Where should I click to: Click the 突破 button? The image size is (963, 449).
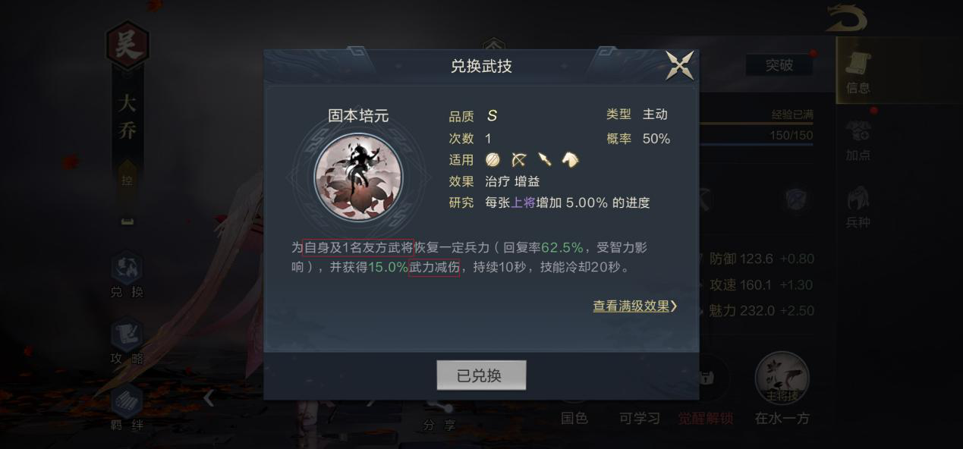779,65
